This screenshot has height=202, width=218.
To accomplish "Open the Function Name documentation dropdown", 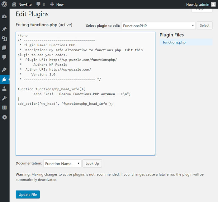I will (62, 163).
